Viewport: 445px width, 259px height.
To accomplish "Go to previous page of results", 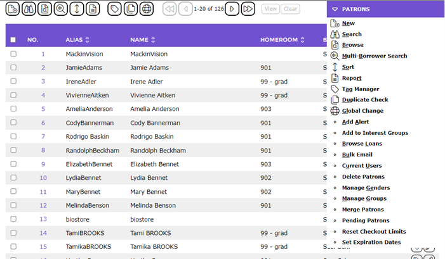I will click(185, 9).
